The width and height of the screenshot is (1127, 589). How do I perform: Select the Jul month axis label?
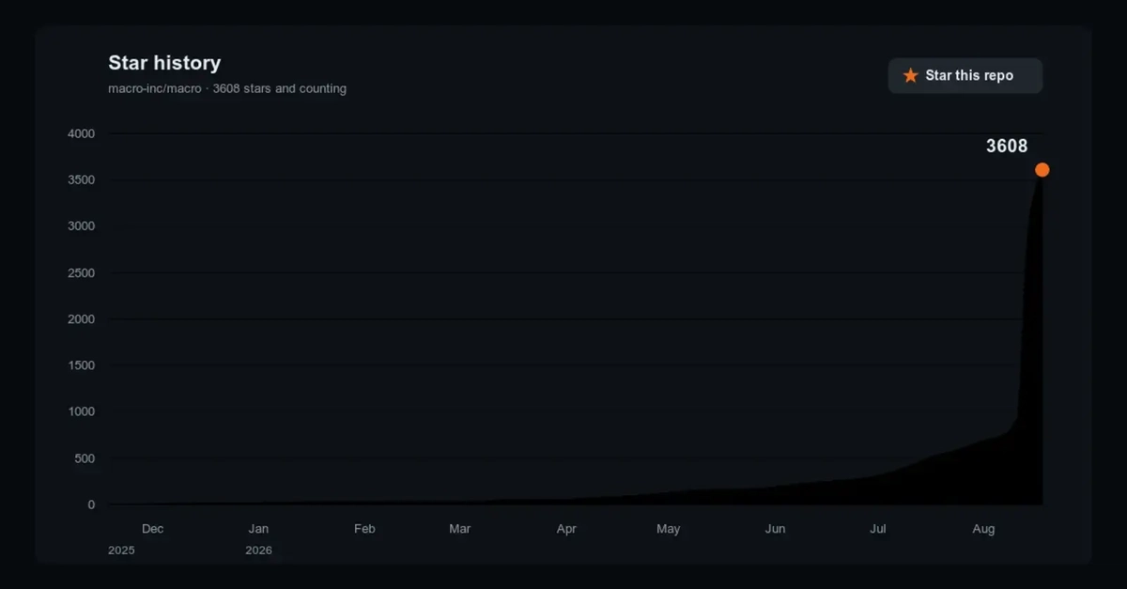tap(877, 529)
